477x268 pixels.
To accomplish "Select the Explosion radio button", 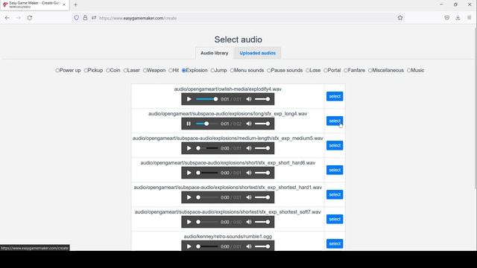I will pyautogui.click(x=184, y=71).
